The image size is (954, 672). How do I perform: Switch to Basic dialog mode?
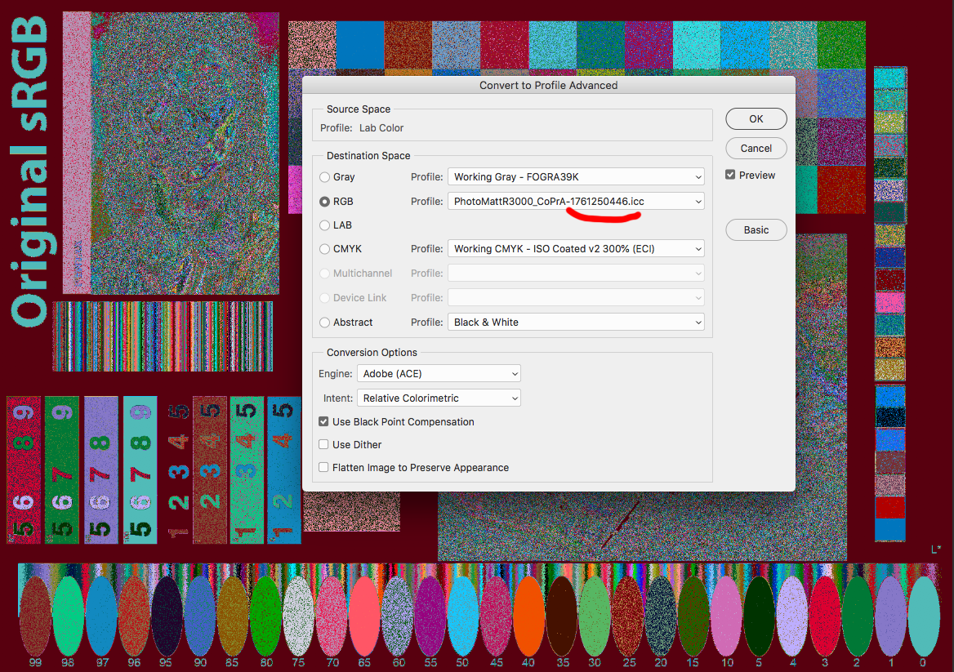(756, 229)
